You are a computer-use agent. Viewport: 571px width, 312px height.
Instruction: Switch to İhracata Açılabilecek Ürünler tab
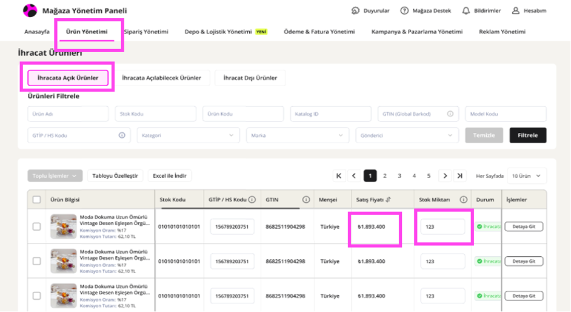[161, 78]
